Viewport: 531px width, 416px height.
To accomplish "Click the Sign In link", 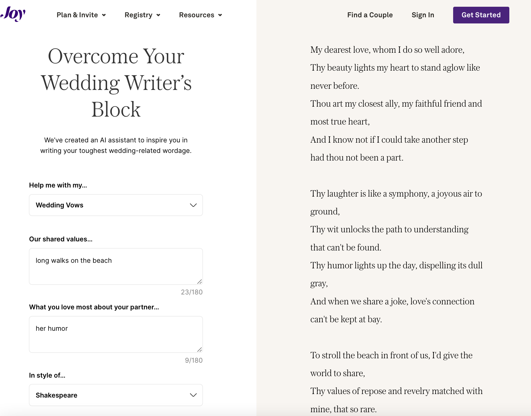I will point(423,15).
